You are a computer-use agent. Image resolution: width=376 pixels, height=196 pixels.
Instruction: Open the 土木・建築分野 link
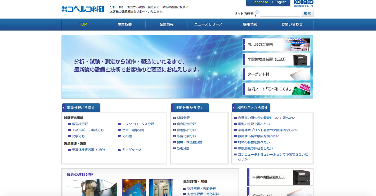133,130
